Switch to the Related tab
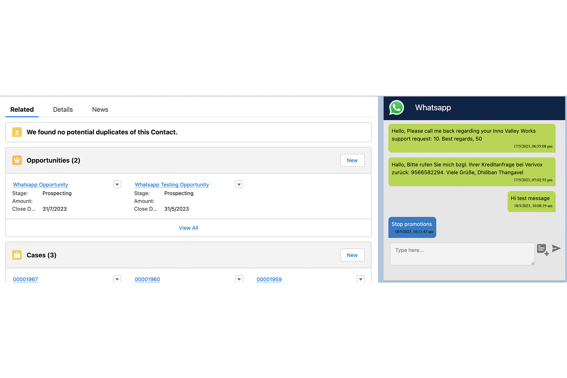This screenshot has height=378, width=567. pos(22,110)
